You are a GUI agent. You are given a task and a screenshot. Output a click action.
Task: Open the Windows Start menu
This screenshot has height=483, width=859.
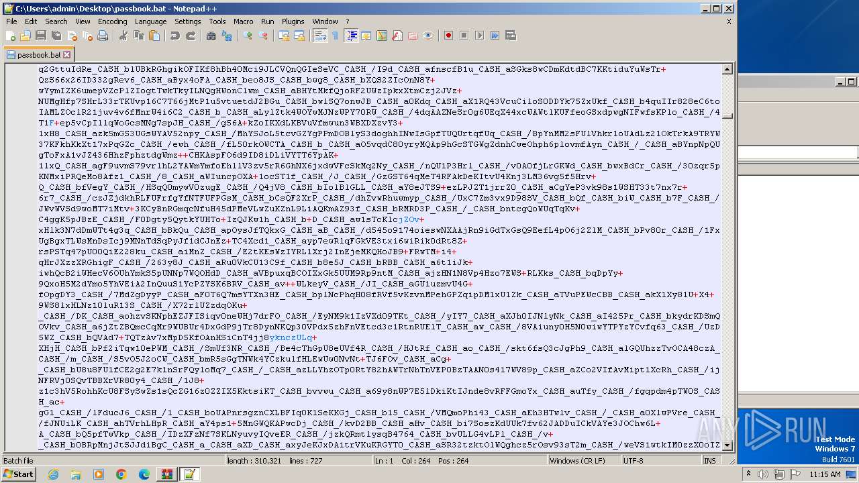tap(18, 474)
